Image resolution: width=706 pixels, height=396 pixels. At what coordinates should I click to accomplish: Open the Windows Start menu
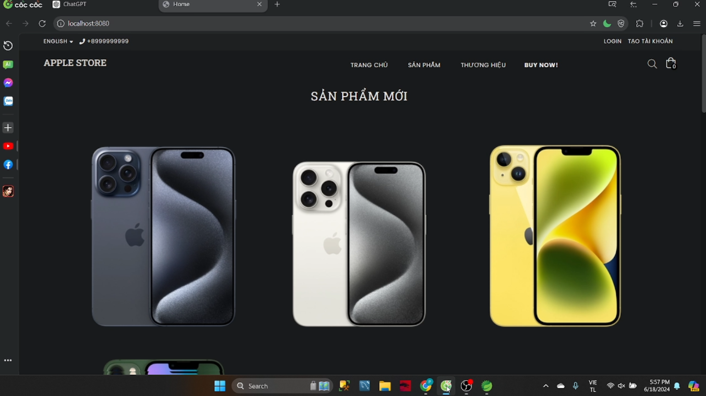(x=220, y=386)
